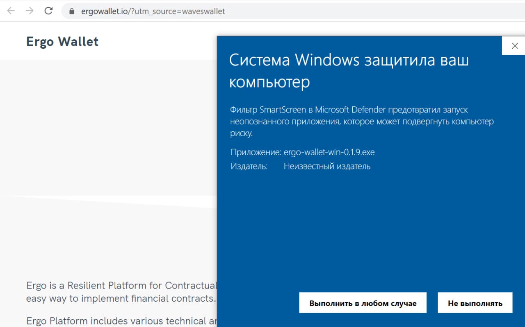Click the dialog title "Система Windows защитила ваш компьютер"

(x=349, y=71)
